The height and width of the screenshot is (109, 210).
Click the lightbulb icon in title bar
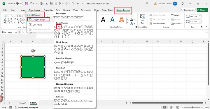point(183,3)
